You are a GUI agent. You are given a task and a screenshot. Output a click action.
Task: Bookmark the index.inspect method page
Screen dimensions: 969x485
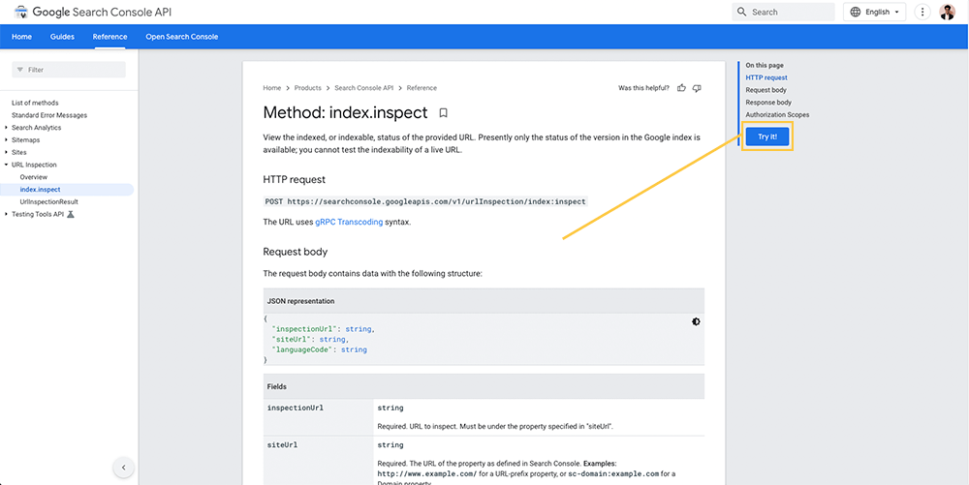[443, 113]
